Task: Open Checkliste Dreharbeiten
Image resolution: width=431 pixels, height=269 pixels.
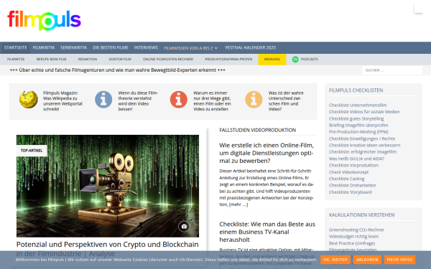Action: click(x=353, y=185)
